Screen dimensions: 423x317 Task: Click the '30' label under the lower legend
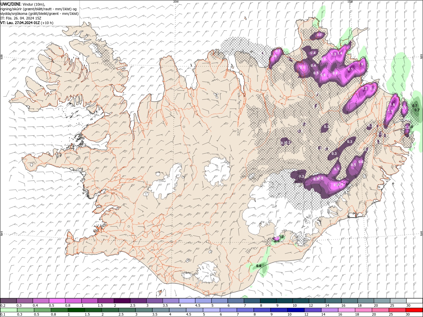click(x=408, y=314)
